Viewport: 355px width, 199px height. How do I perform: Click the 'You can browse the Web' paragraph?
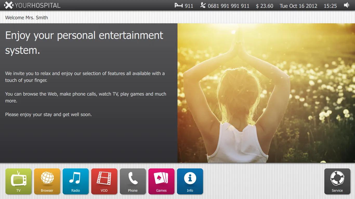pyautogui.click(x=86, y=97)
